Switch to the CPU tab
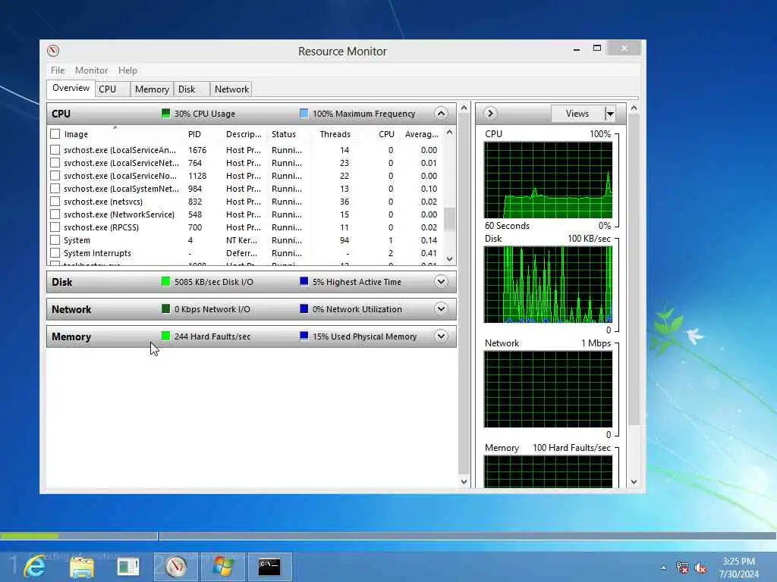Image resolution: width=777 pixels, height=582 pixels. pos(112,89)
